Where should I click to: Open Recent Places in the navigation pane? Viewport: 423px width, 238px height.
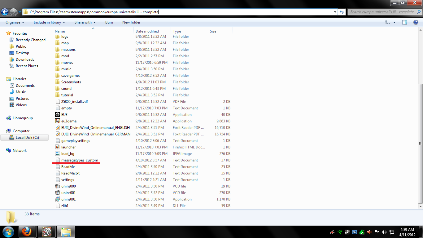[27, 66]
